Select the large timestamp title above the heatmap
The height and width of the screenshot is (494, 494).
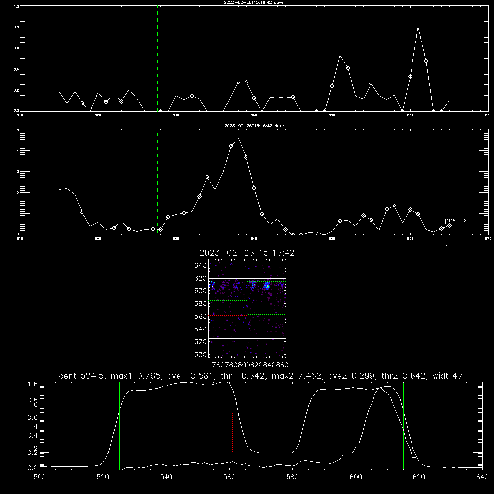click(247, 253)
